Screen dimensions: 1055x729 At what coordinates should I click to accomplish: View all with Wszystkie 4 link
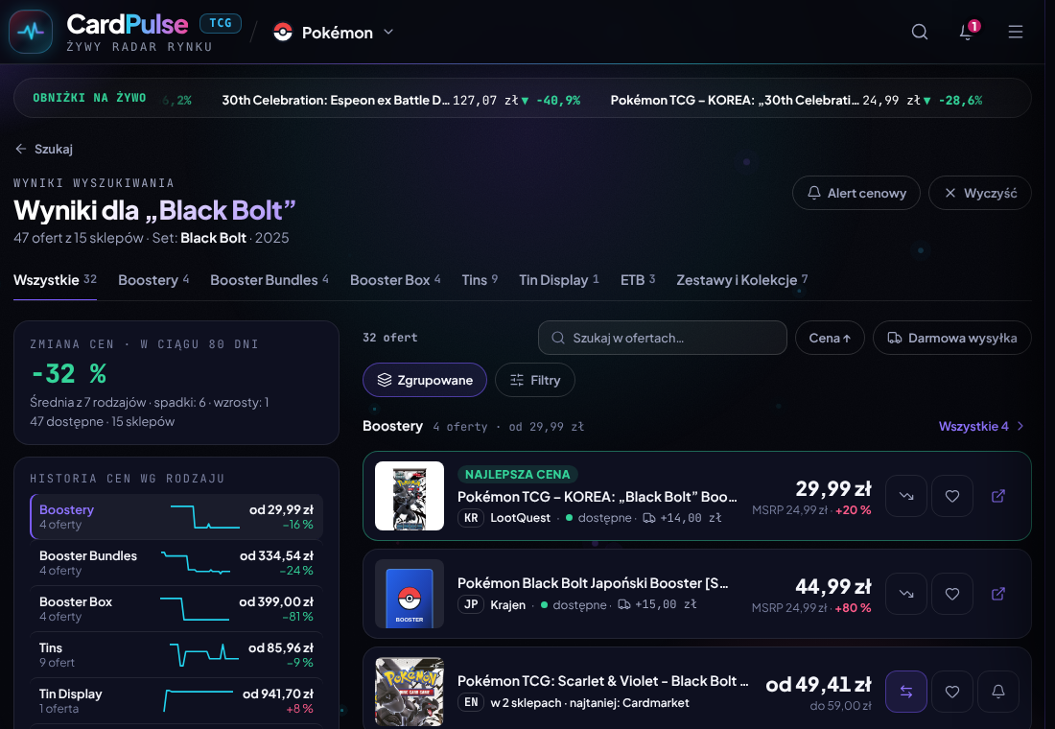981,426
